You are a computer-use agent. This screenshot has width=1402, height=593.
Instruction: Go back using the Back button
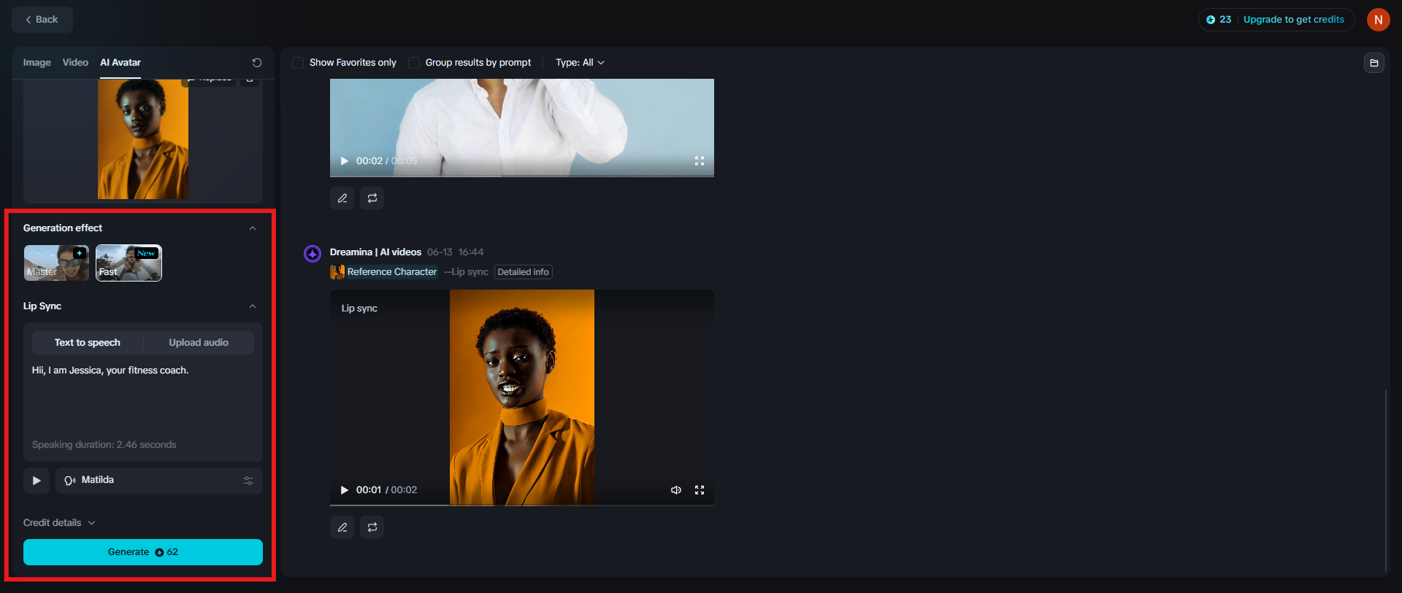42,20
